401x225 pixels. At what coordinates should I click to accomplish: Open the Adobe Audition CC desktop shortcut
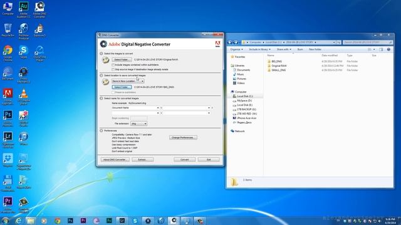pyautogui.click(x=24, y=9)
